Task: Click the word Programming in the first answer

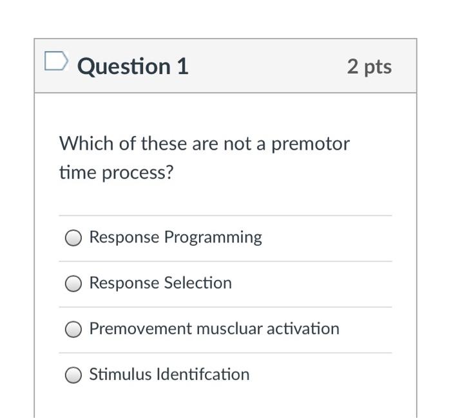Action: pos(213,239)
